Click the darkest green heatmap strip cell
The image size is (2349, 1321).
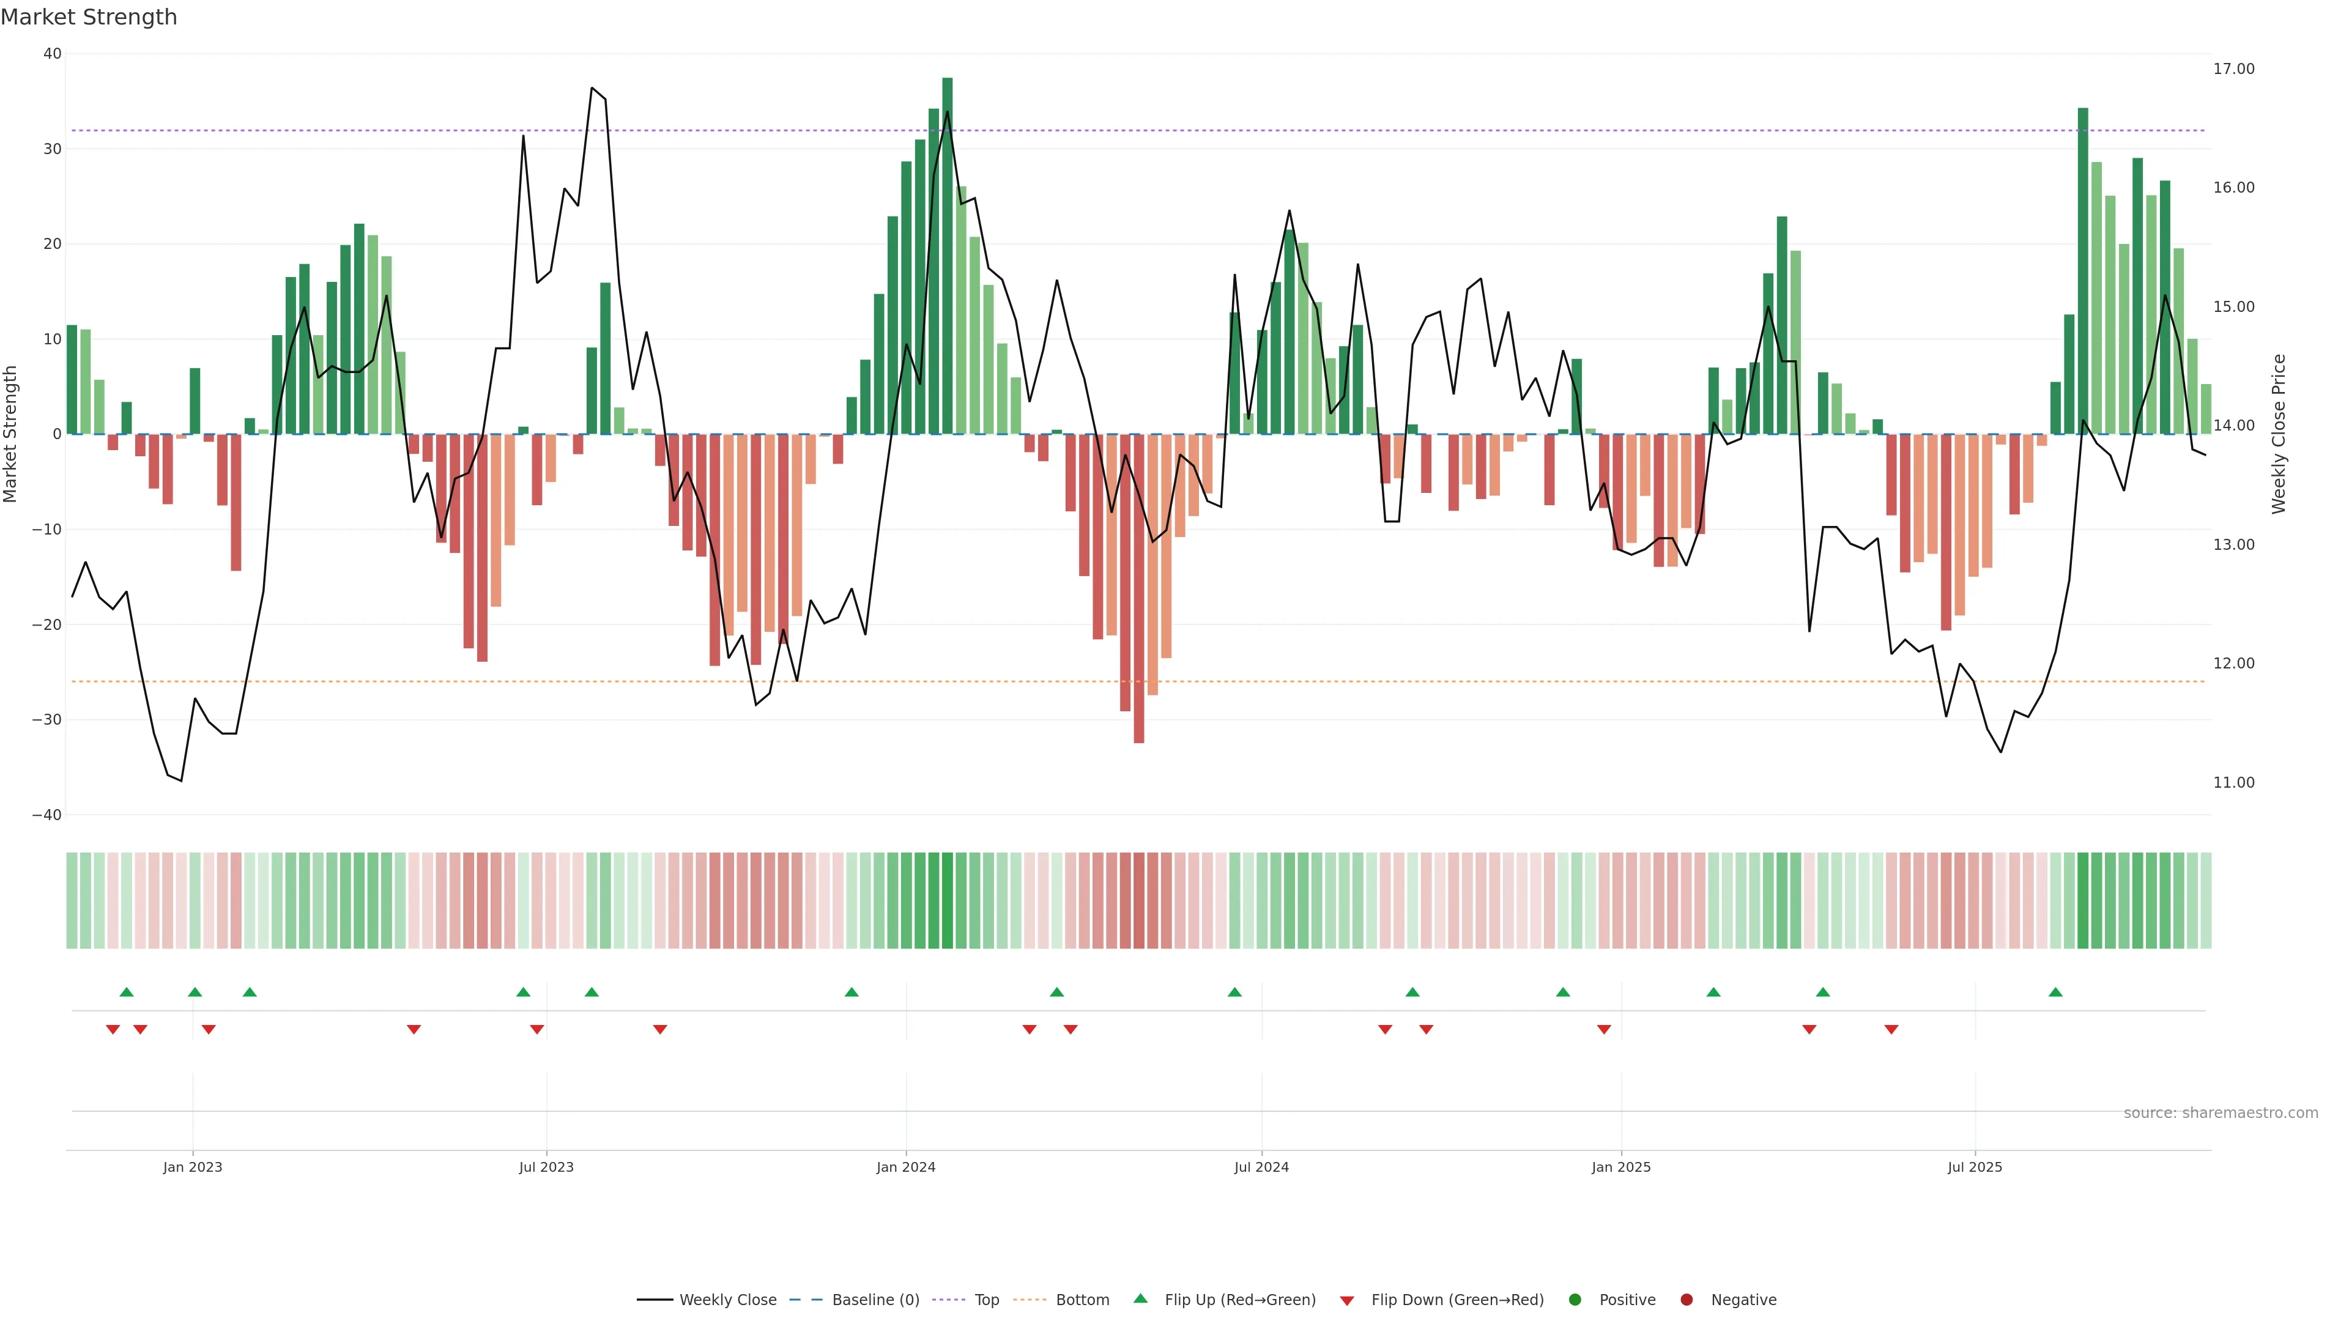coord(948,901)
